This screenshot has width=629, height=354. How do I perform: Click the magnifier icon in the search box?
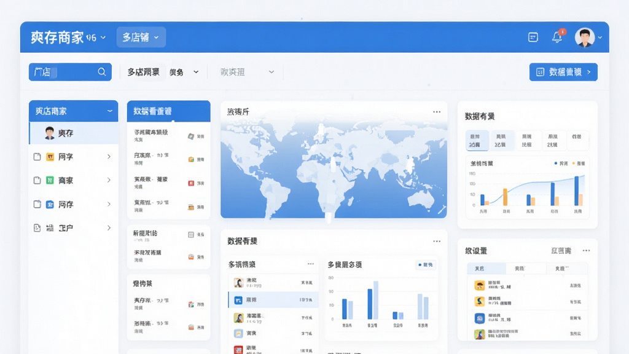coord(102,72)
